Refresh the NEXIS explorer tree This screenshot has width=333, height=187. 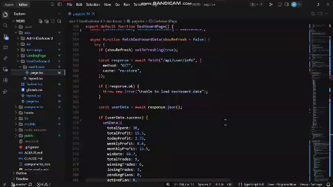[53, 21]
